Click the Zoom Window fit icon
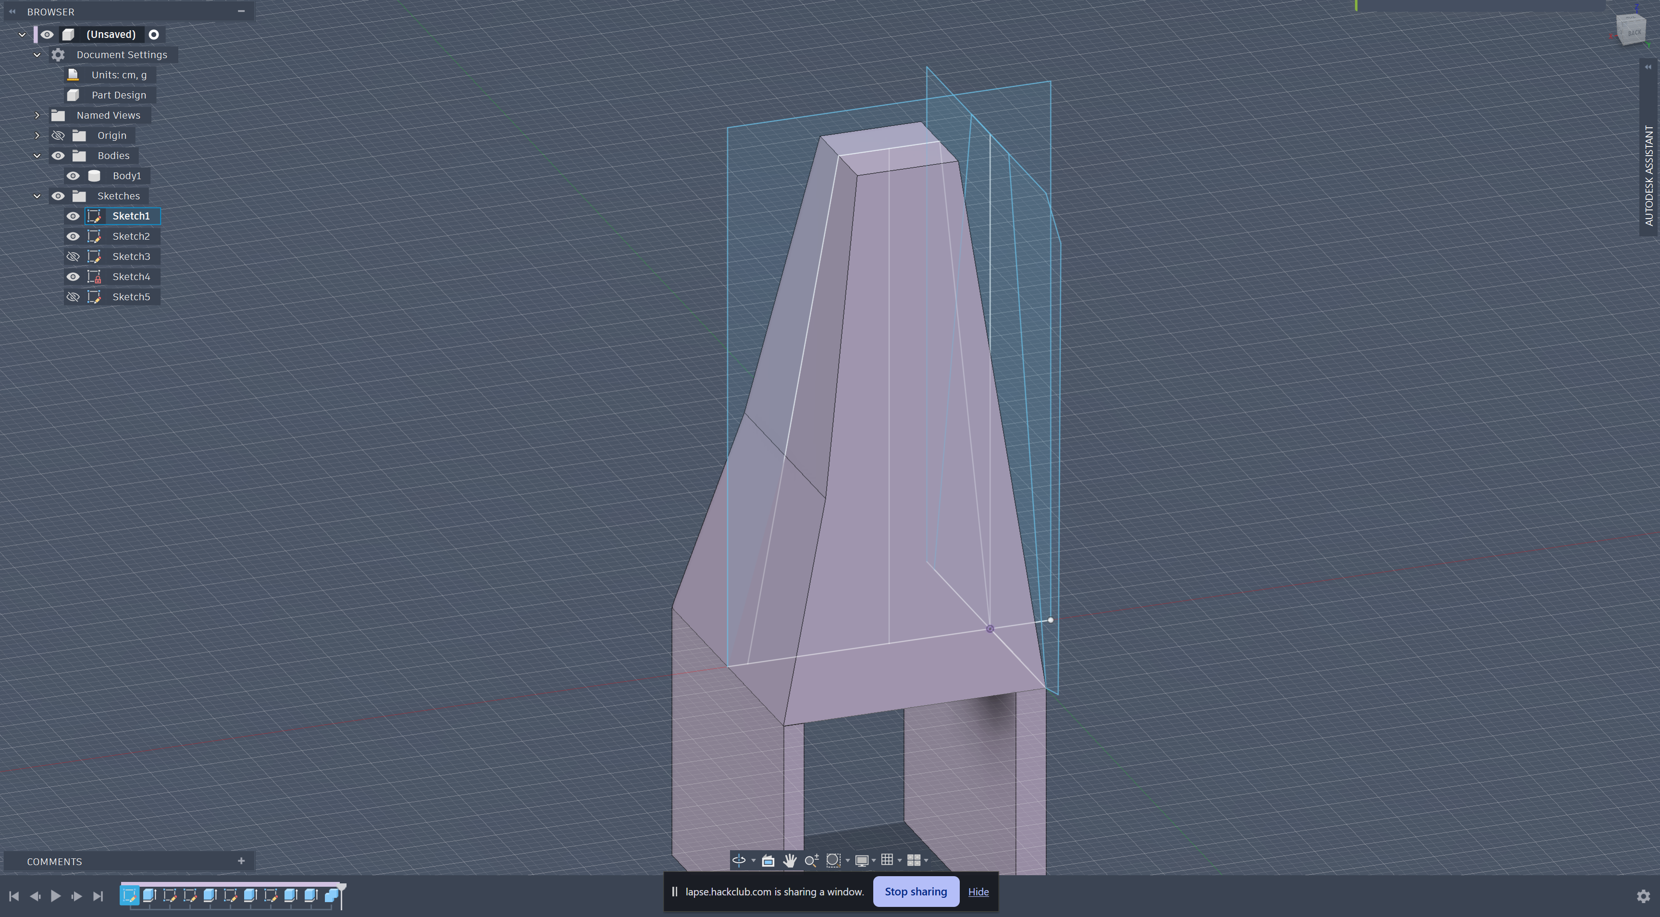 click(833, 860)
